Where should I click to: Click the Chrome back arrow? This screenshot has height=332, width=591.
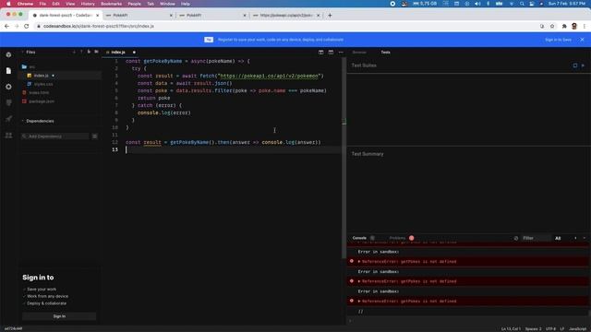click(x=6, y=27)
